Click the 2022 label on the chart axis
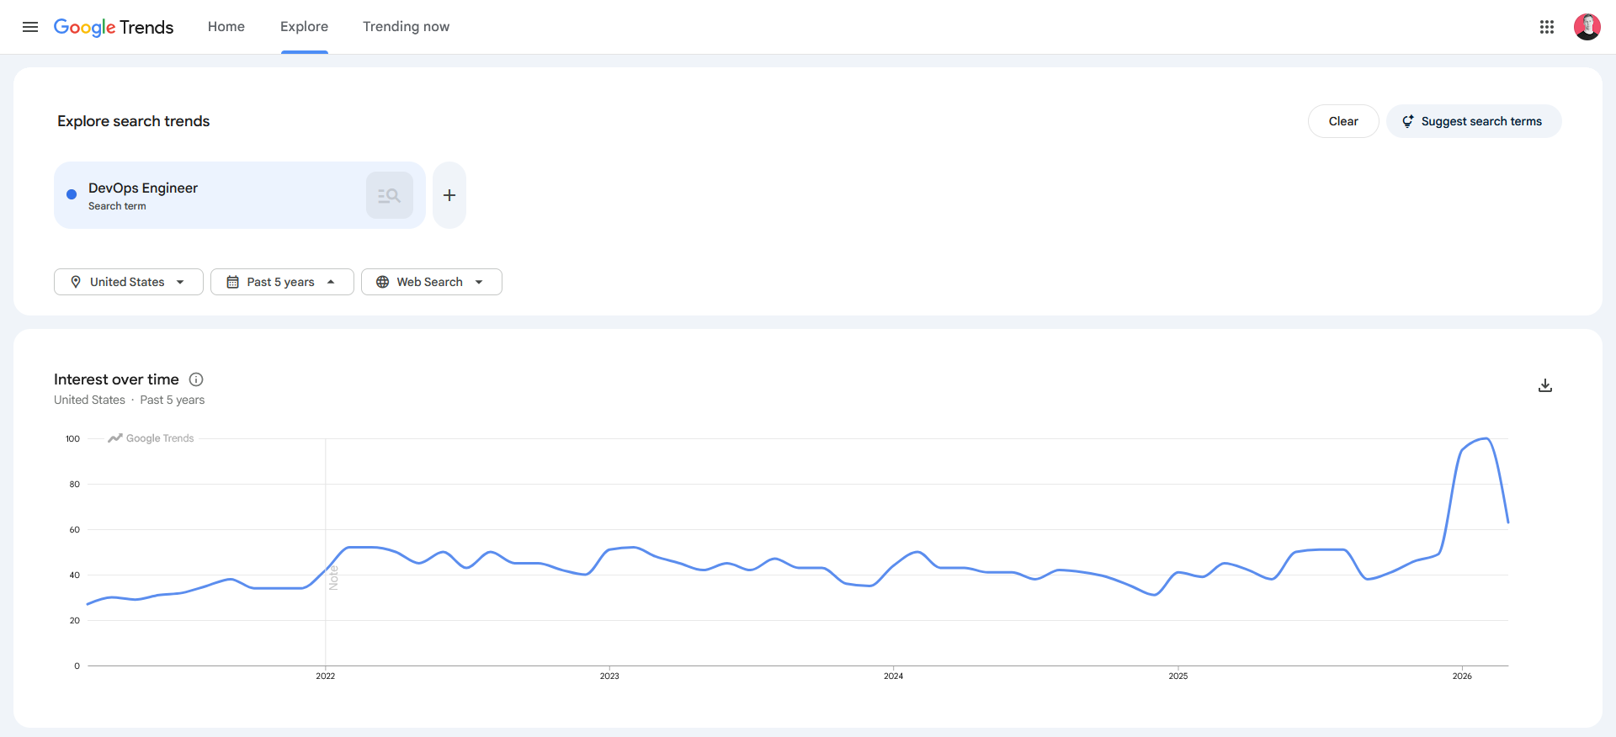 (326, 676)
